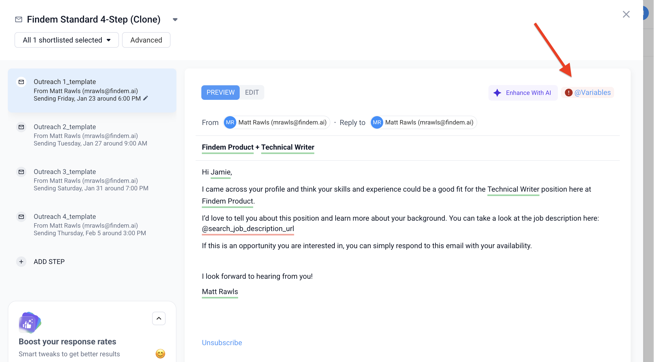The image size is (654, 362).
Task: Click the Technical Writer variable in the body
Action: click(513, 189)
